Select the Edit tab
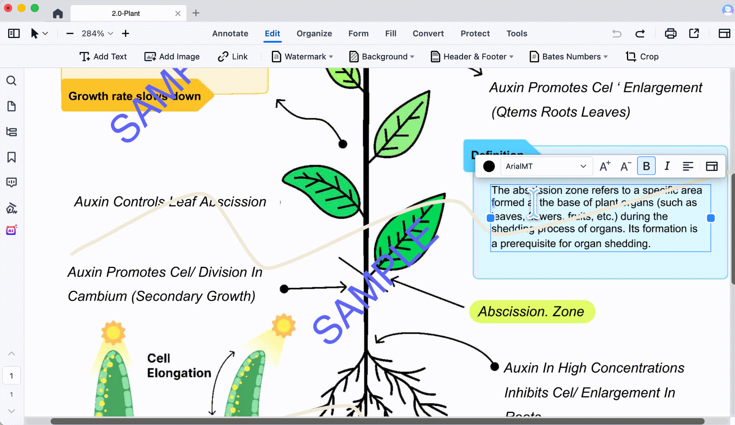The width and height of the screenshot is (735, 425). coord(272,33)
